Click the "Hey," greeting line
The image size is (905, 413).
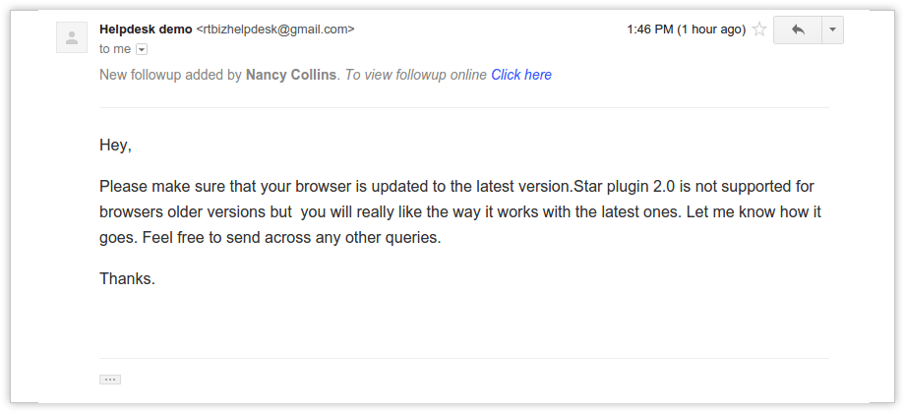tap(115, 146)
